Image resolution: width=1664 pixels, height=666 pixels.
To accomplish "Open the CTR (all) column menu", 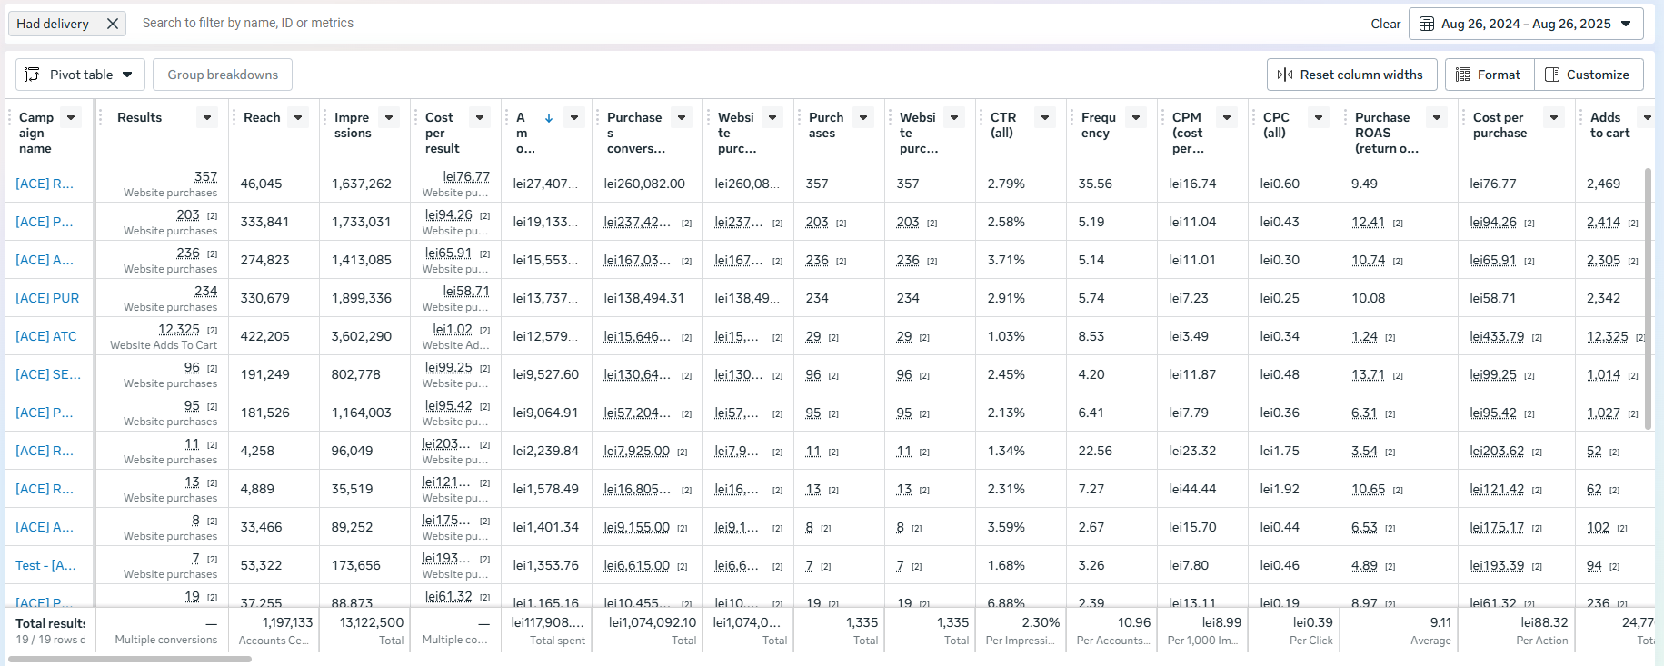I will pos(1045,117).
